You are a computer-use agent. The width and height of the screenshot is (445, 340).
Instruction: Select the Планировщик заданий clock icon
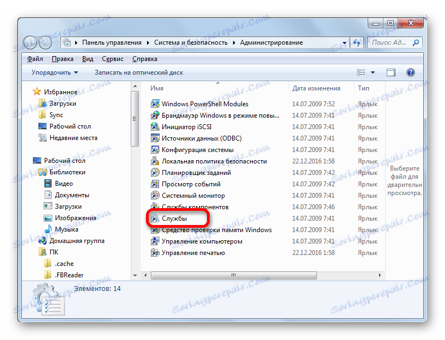tap(155, 173)
